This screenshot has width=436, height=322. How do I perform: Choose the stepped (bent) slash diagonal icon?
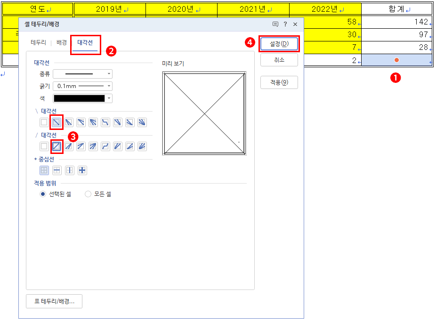tap(105, 146)
